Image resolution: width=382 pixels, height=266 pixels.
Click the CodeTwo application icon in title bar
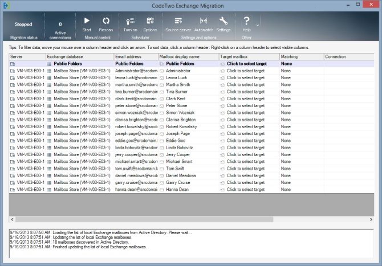[x=6, y=5]
